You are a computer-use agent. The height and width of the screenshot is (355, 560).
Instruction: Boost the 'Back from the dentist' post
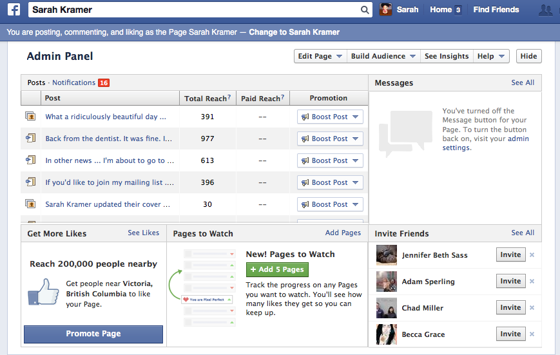(330, 139)
